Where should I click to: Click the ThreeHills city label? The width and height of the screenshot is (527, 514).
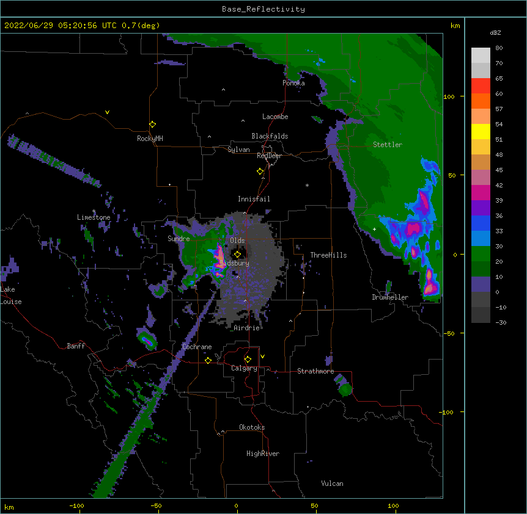[x=328, y=255]
